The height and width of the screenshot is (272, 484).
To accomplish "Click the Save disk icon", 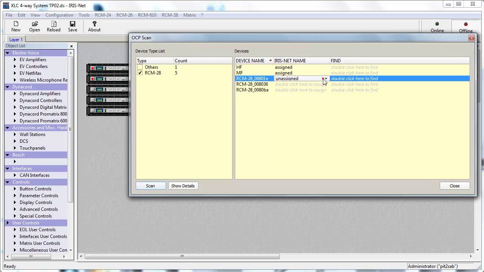I will pyautogui.click(x=73, y=24).
